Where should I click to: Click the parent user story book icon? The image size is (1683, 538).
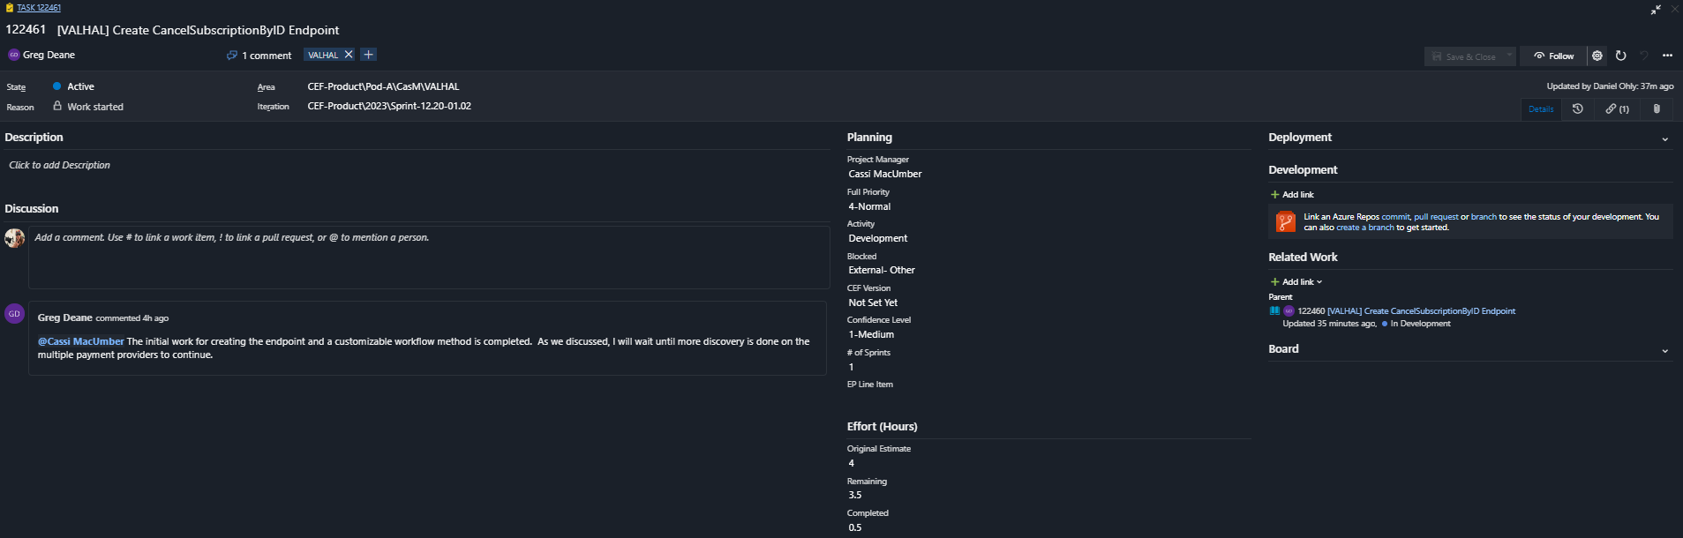(1274, 310)
